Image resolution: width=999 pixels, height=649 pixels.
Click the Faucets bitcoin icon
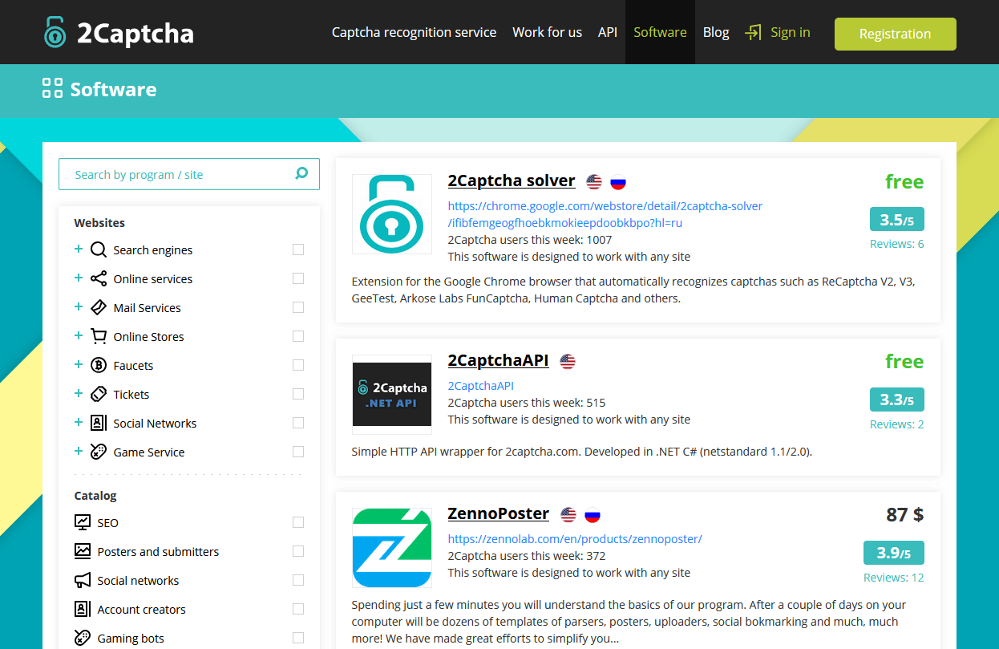click(x=99, y=365)
